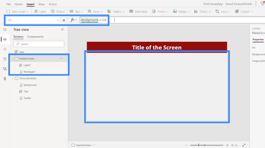The width and height of the screenshot is (265, 148).
Task: Collapse the MasterScreen tree node
Action: pyautogui.click(x=13, y=59)
